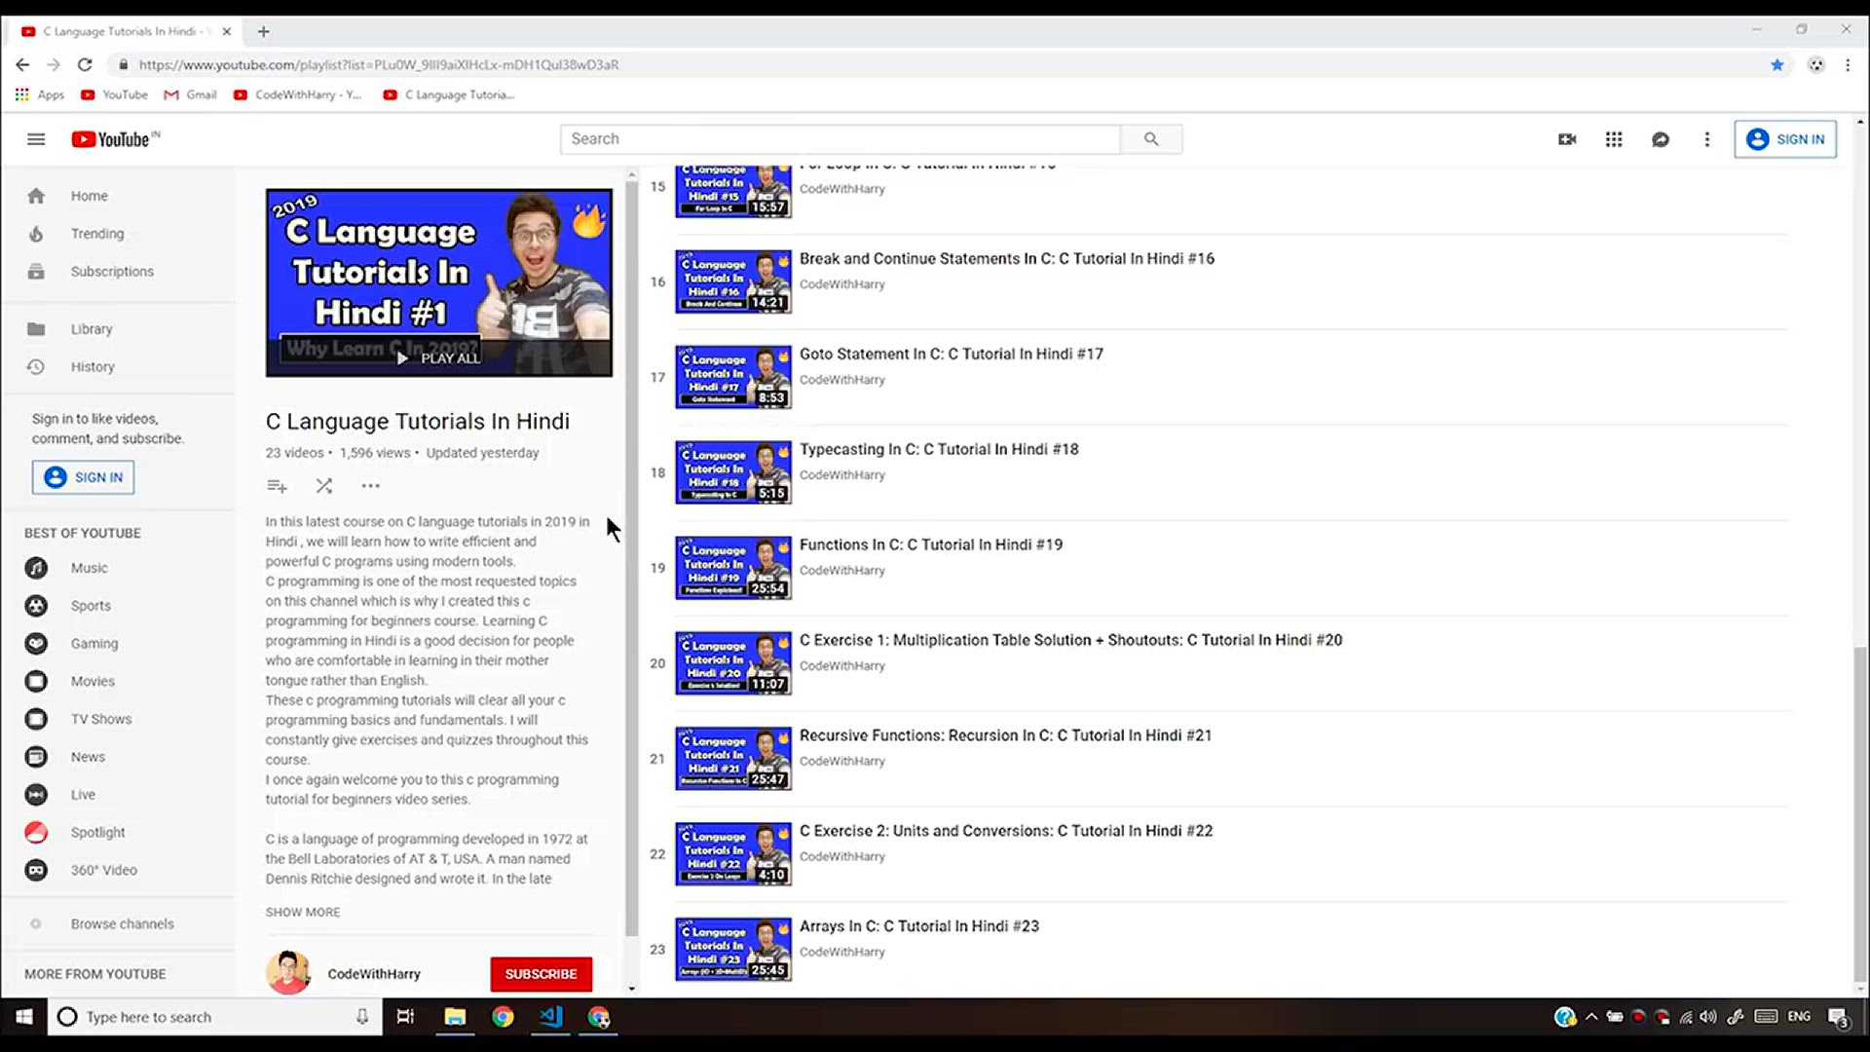Open Gaming channel in sidebar
This screenshot has height=1052, width=1870.
[x=117, y=644]
